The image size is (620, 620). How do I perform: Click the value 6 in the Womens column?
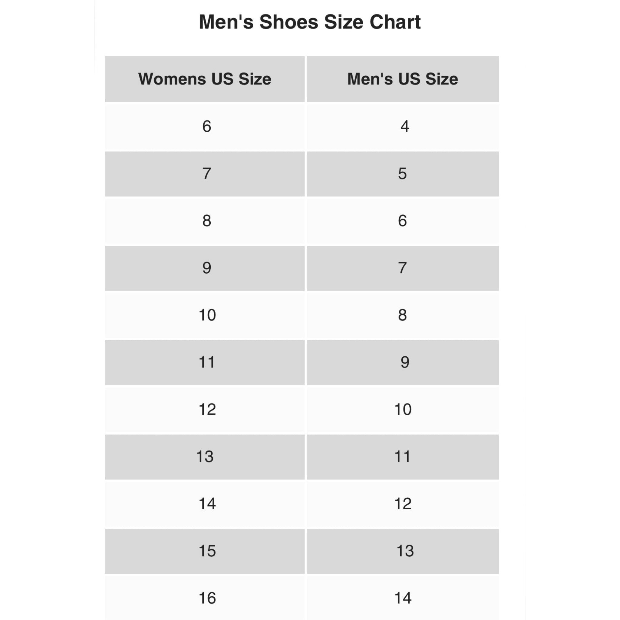[x=207, y=127]
